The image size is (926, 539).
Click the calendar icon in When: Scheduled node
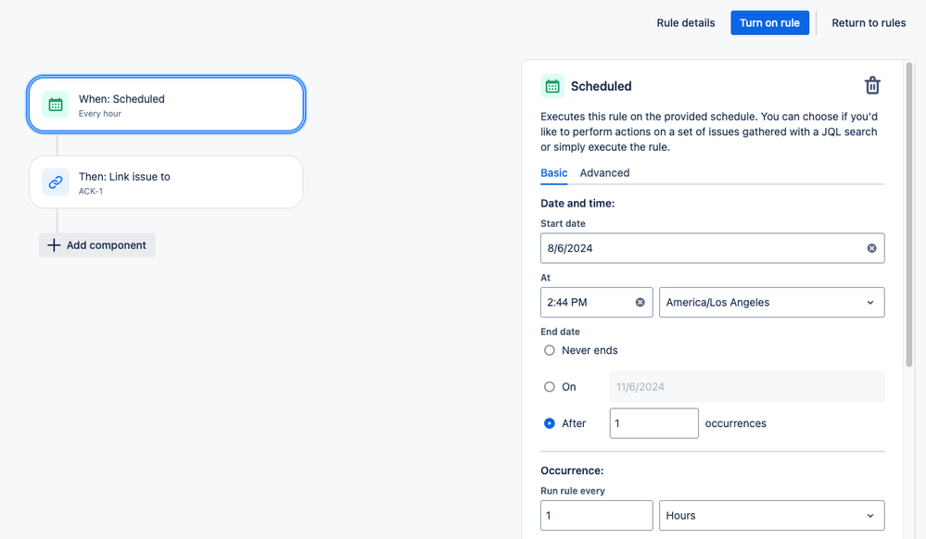click(56, 105)
